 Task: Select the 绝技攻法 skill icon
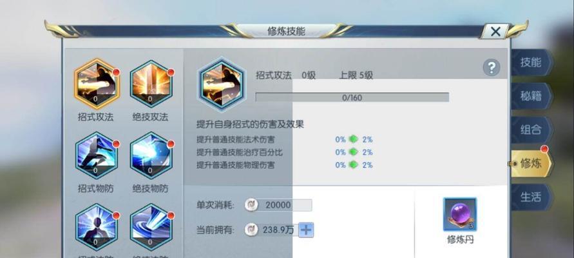pos(151,84)
